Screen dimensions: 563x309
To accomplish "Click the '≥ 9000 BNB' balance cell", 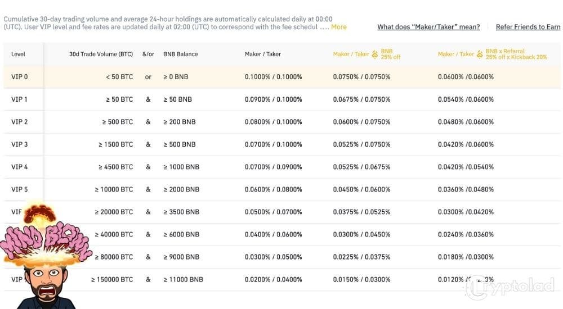I will pos(181,257).
